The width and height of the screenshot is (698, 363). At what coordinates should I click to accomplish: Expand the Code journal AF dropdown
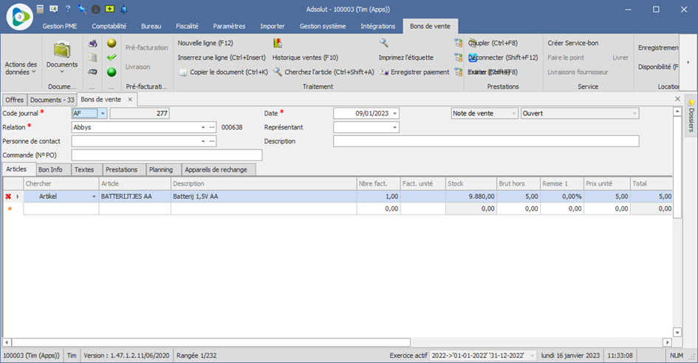[103, 114]
